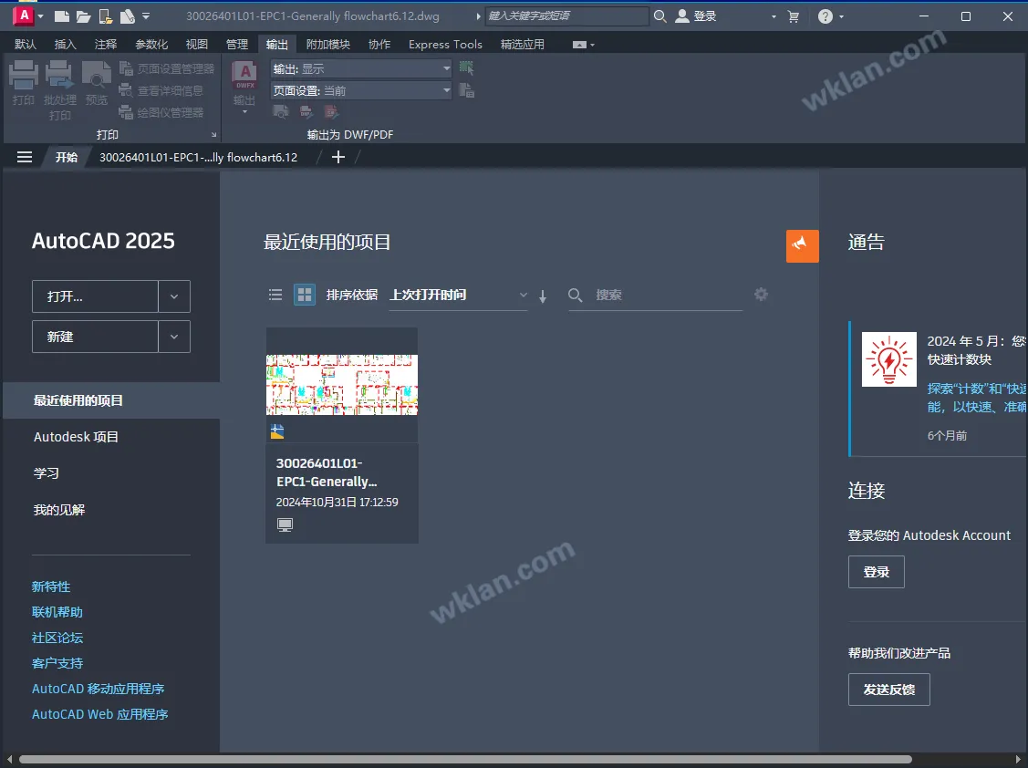
Task: Switch to the 精选应用 ribbon tab
Action: [523, 44]
